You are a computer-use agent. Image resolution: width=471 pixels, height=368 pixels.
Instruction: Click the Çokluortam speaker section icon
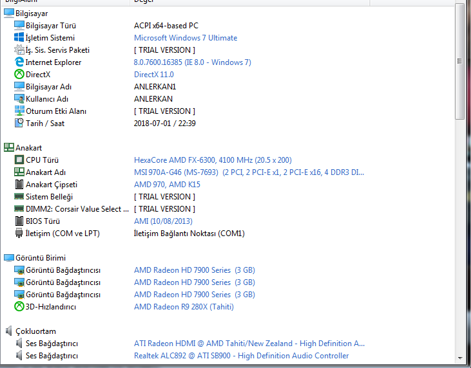pos(9,331)
